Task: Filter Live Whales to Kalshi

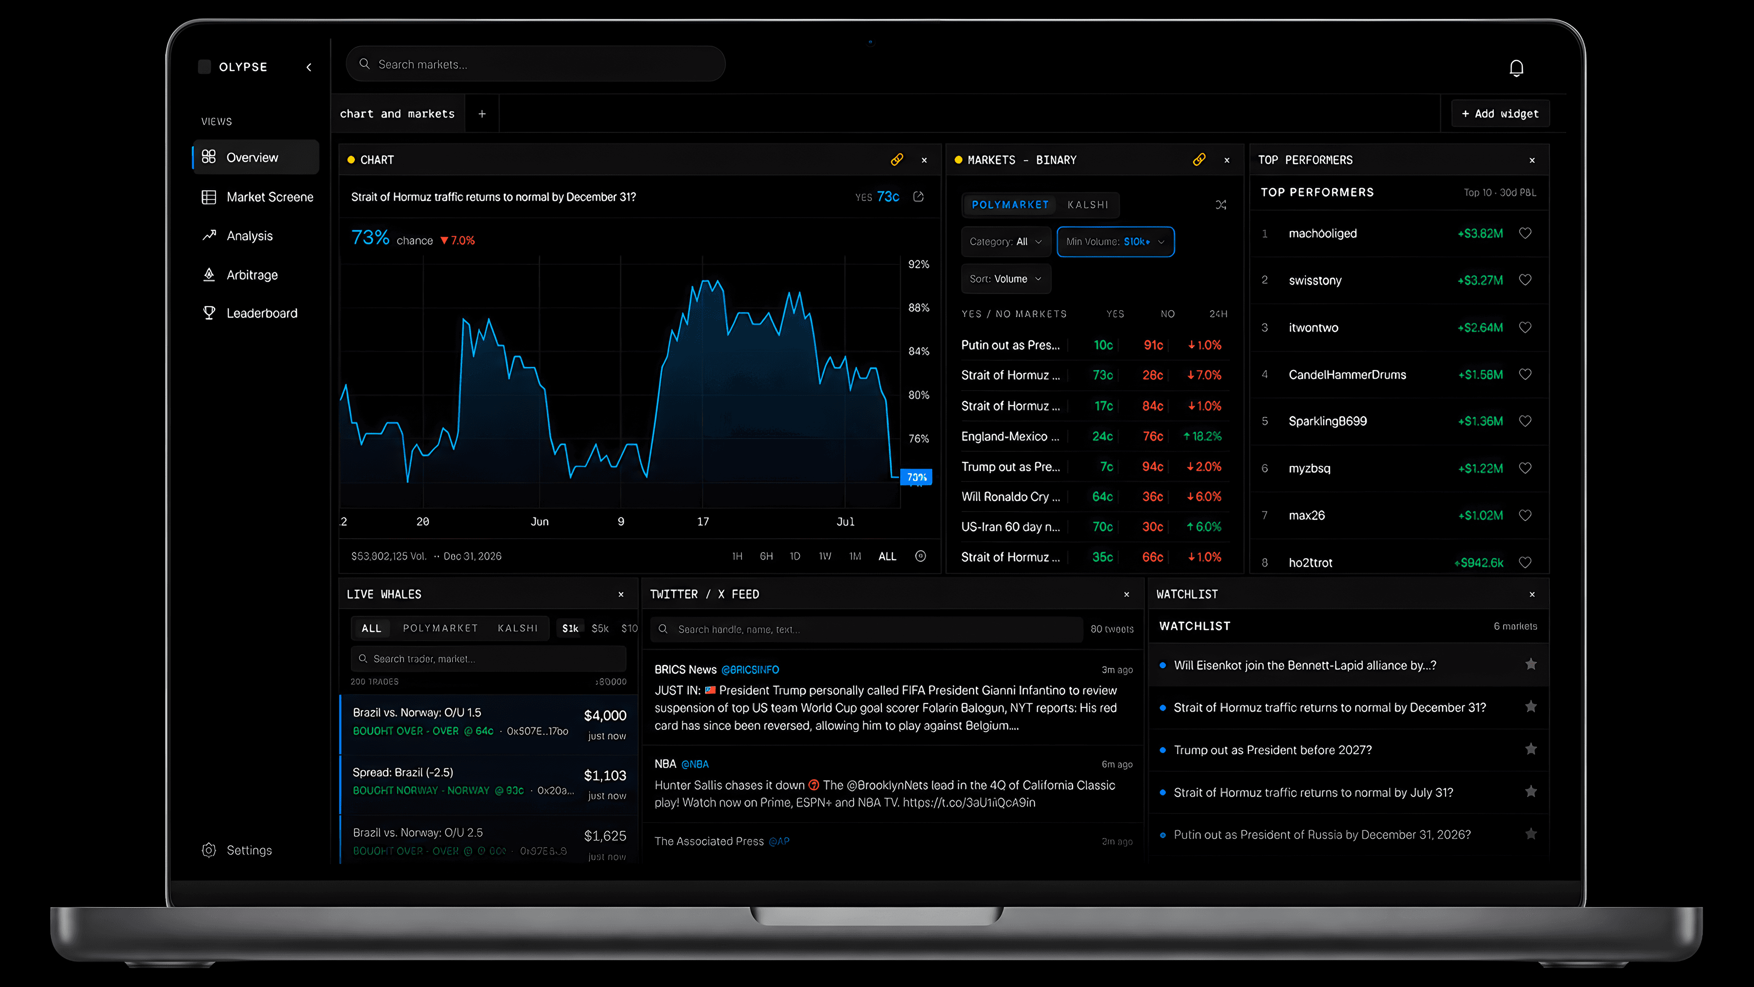Action: pos(518,628)
